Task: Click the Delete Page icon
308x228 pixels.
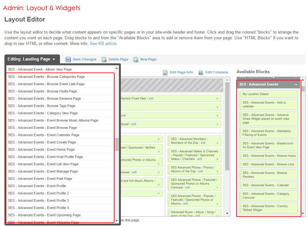Action: coord(104,60)
